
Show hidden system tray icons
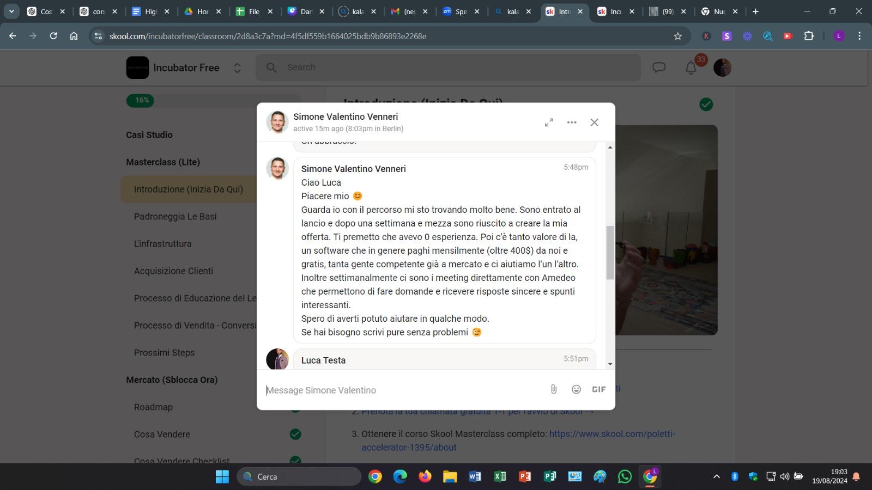tap(717, 476)
